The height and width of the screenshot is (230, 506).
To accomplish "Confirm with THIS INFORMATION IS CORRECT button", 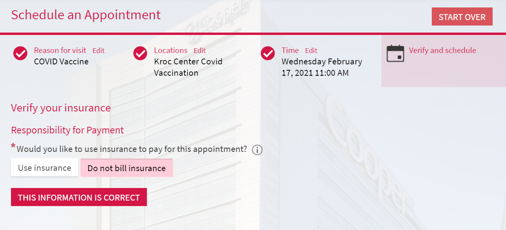I will pos(79,197).
